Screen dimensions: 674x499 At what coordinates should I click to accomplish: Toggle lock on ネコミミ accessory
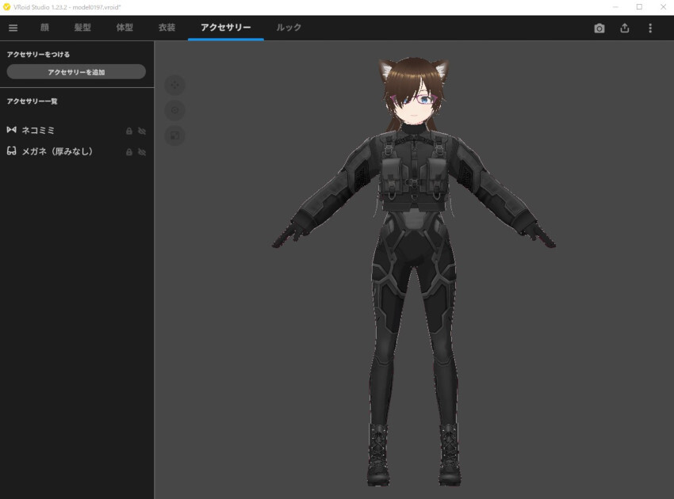point(129,131)
